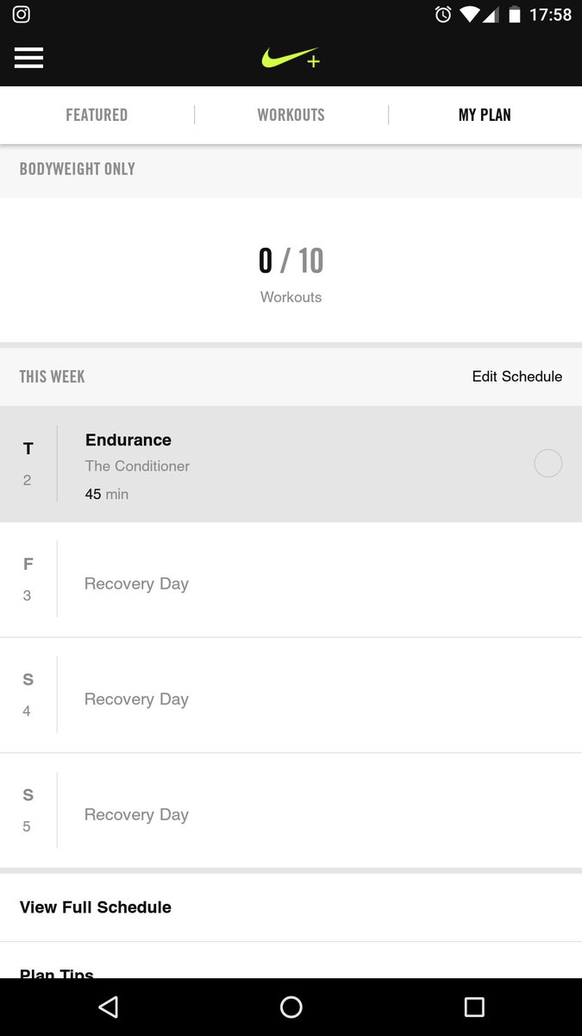Tap the Android home circle button

[x=291, y=1007]
